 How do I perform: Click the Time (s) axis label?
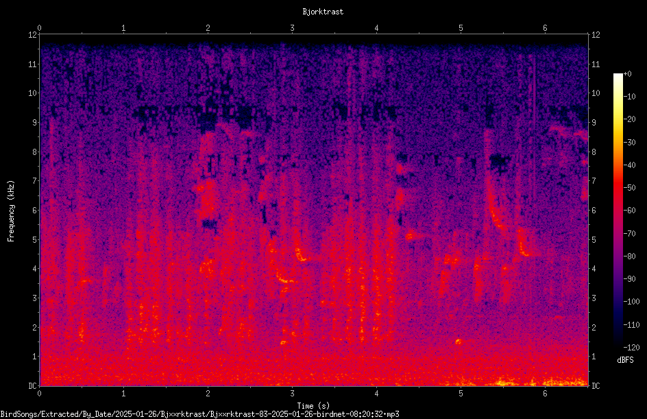point(313,406)
